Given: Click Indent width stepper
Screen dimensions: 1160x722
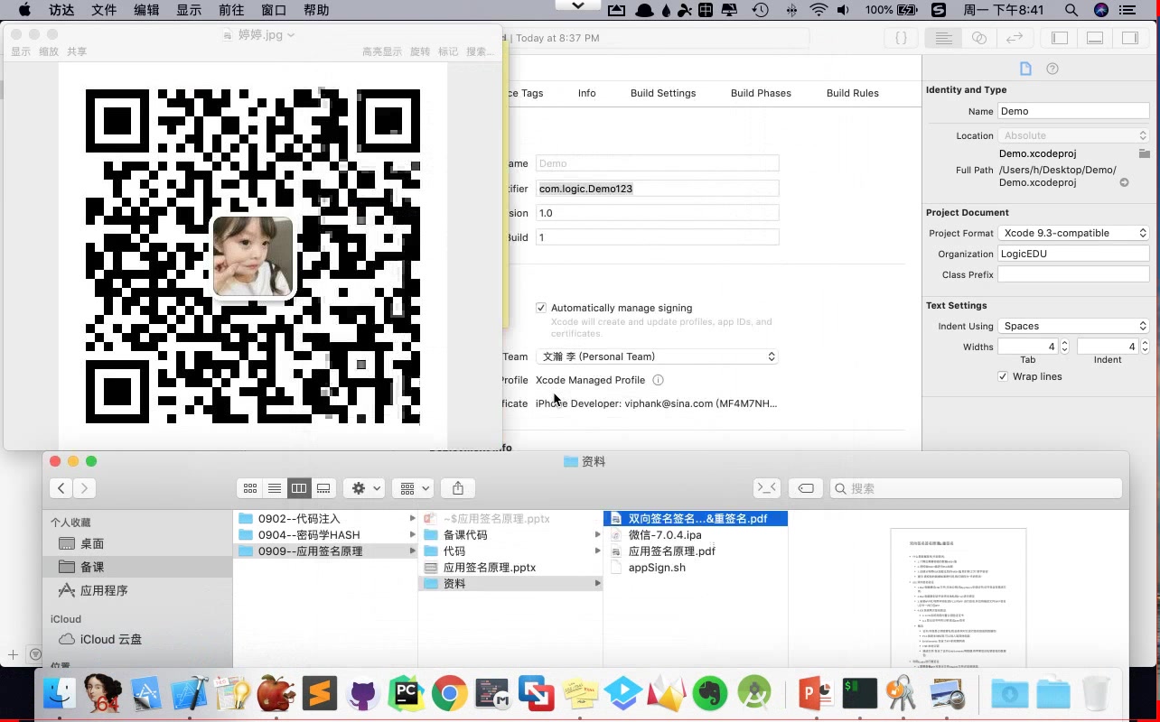Looking at the screenshot, I should click(1144, 347).
